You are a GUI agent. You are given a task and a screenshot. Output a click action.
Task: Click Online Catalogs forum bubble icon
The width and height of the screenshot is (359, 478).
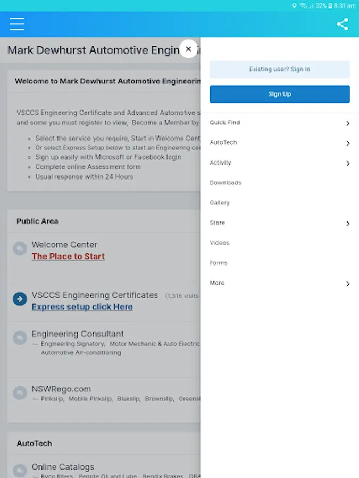pos(20,471)
